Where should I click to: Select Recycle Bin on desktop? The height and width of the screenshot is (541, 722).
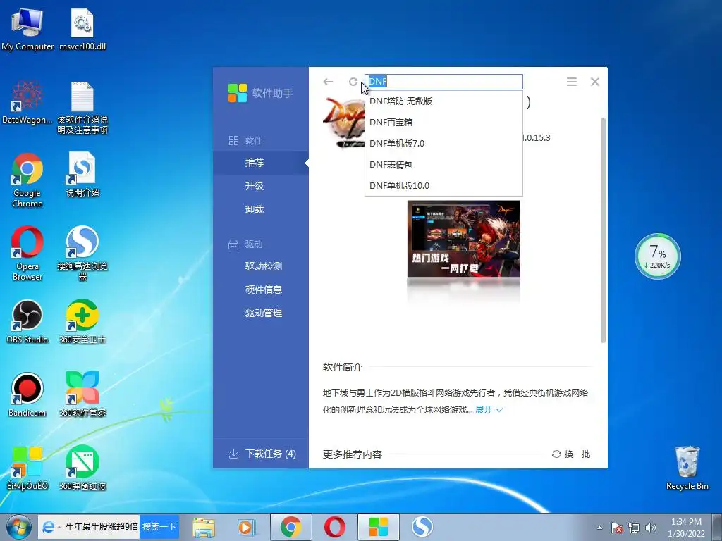[687, 468]
